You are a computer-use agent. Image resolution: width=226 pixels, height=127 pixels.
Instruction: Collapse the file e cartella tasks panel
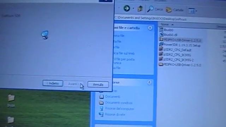click(x=150, y=28)
